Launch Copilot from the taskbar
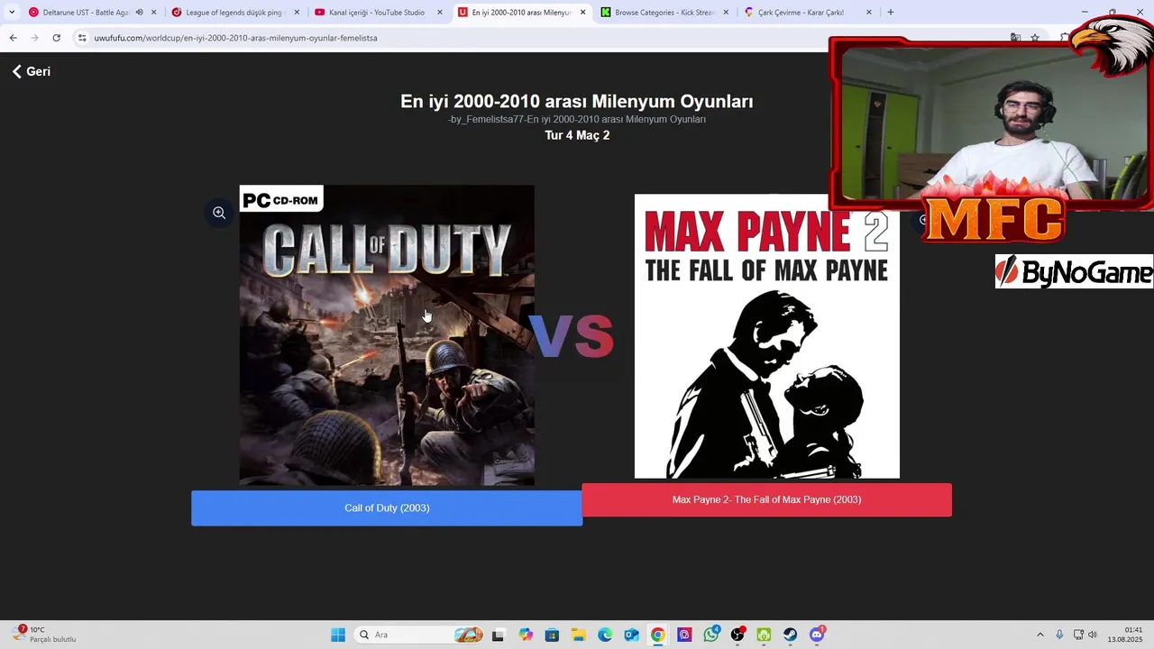The image size is (1154, 649). (x=526, y=635)
